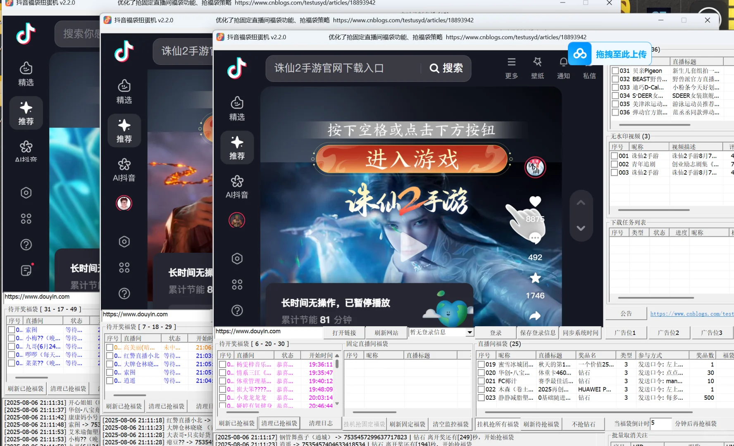Check the 019 蜜雪冰城 lucky bag entry

[481, 364]
